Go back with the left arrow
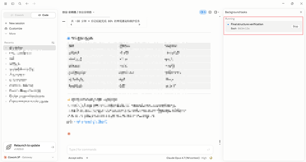The width and height of the screenshot is (306, 162). coord(27,4)
